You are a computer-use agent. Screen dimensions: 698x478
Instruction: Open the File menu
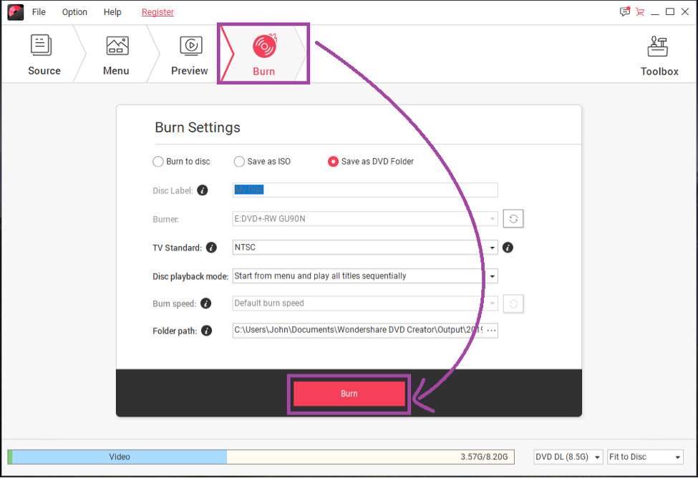click(39, 12)
